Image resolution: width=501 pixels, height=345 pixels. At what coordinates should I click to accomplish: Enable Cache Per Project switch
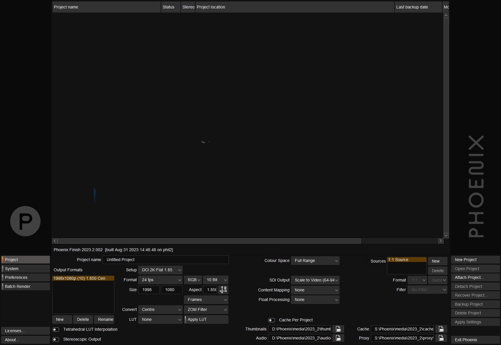point(271,320)
